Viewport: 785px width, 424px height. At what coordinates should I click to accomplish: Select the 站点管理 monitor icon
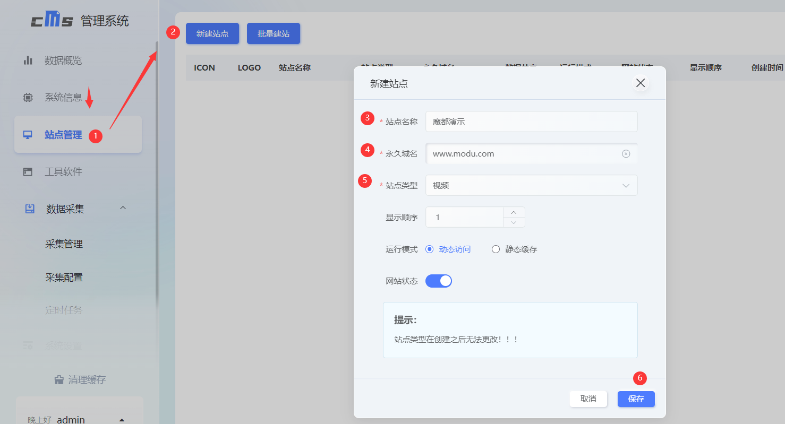[x=28, y=135]
